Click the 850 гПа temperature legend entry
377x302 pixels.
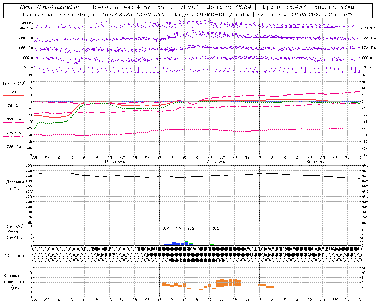coord(14,120)
